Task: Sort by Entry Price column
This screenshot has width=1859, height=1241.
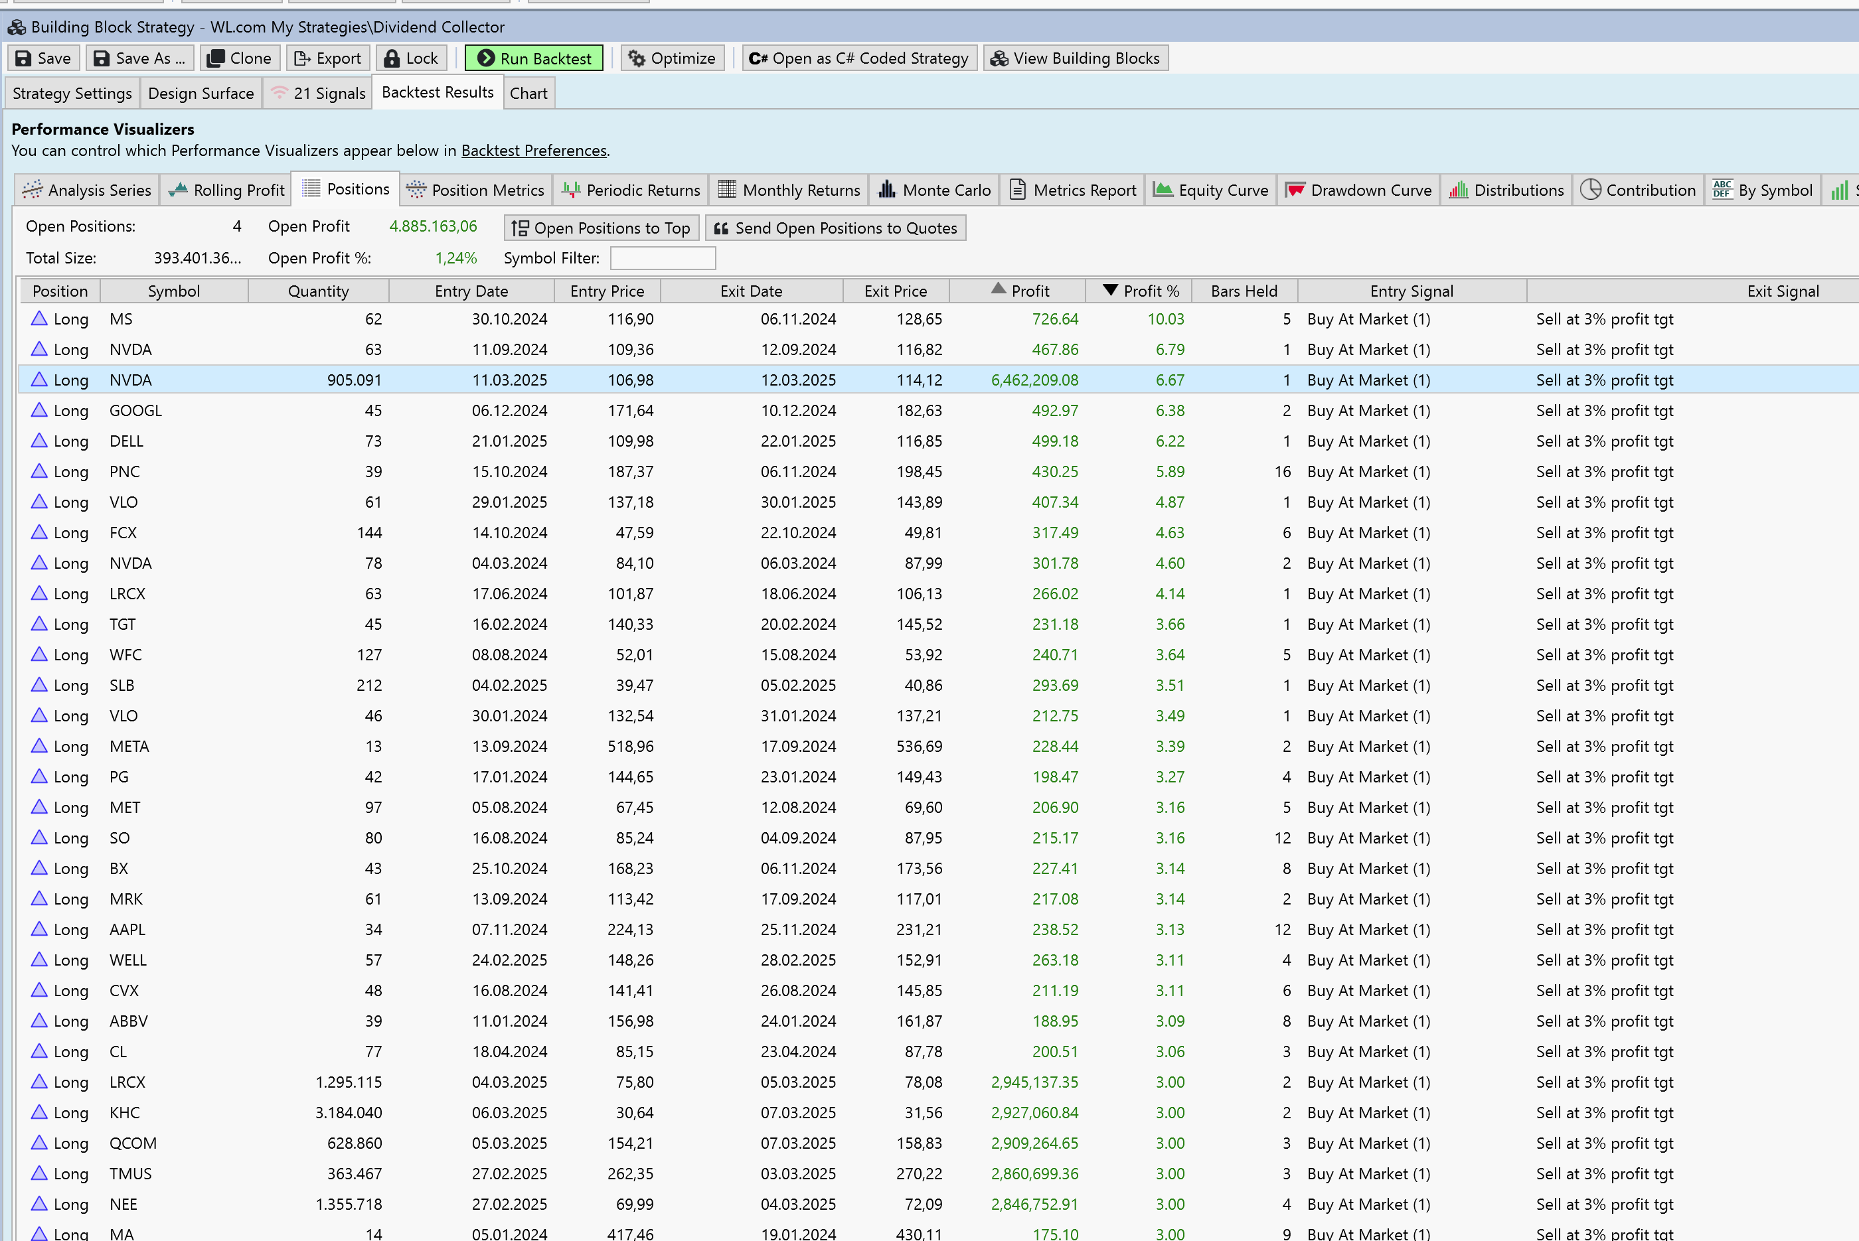Action: (x=607, y=291)
